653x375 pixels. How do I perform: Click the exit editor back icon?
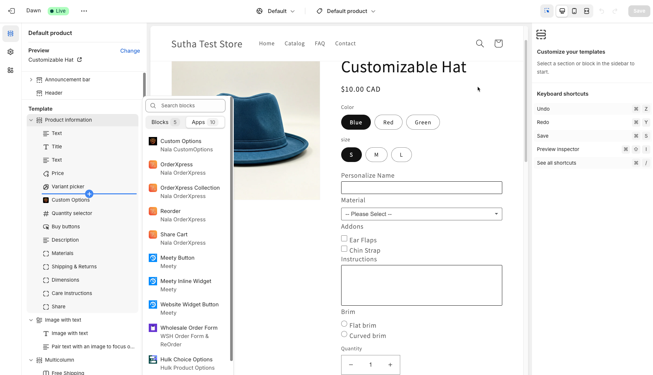coord(12,11)
